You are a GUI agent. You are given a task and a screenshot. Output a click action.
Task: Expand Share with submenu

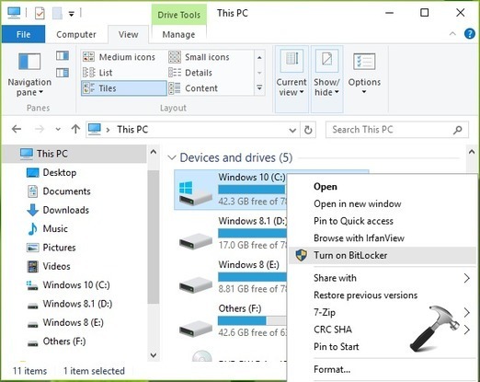point(383,278)
